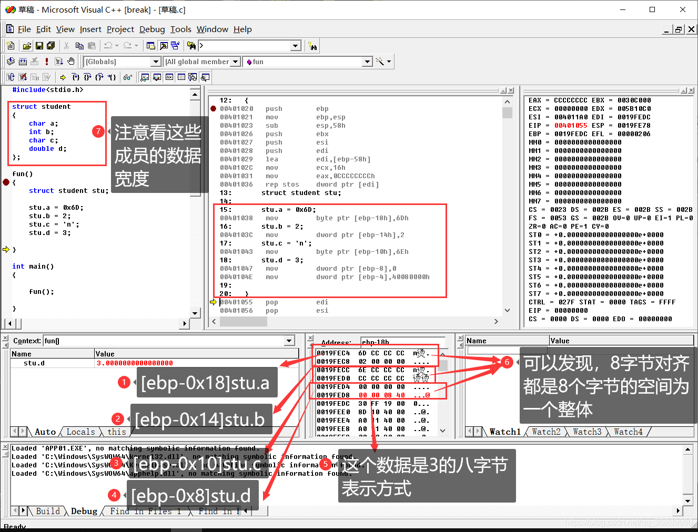Stop debugging with the red X icon
698x532 pixels.
point(23,77)
